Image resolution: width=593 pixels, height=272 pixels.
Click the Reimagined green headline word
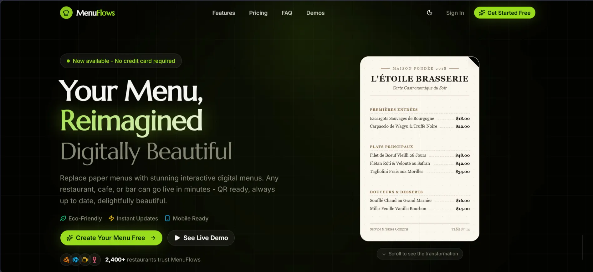click(x=131, y=122)
